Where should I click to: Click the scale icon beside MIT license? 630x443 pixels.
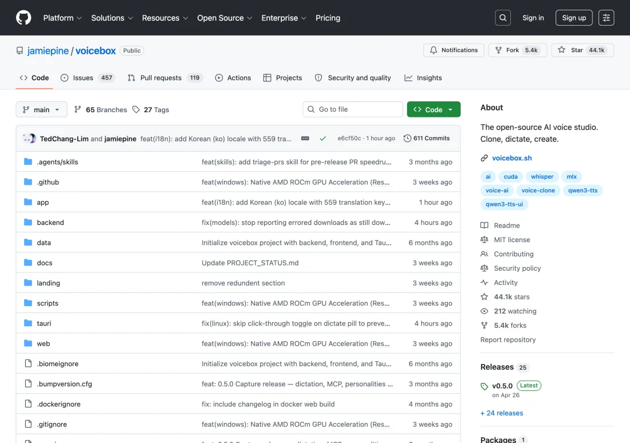coord(484,240)
